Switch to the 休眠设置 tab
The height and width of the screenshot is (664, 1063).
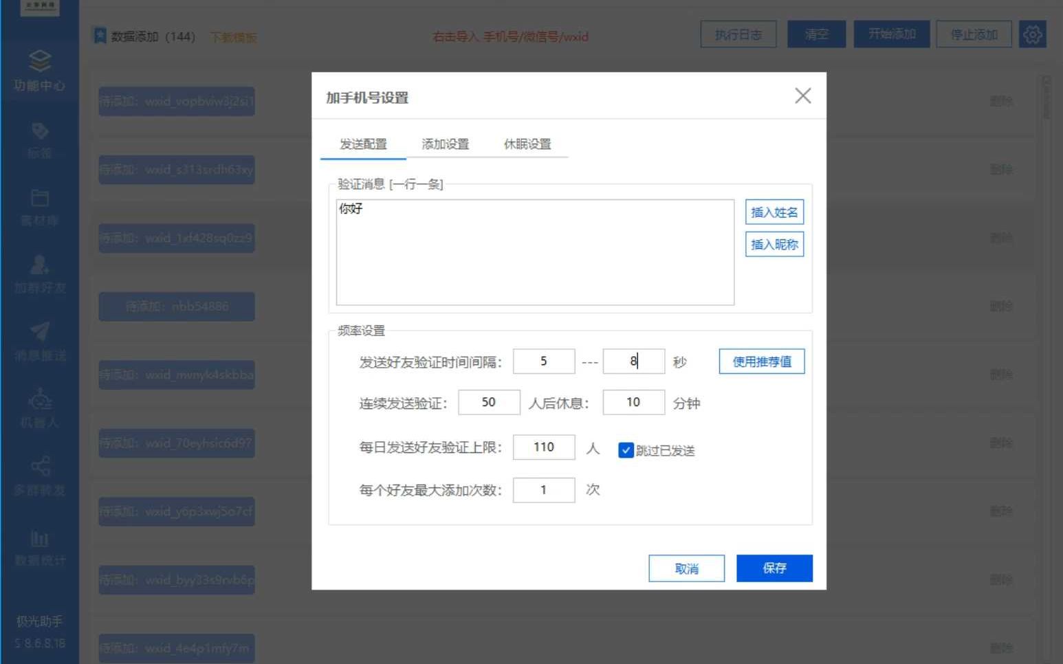pos(527,144)
